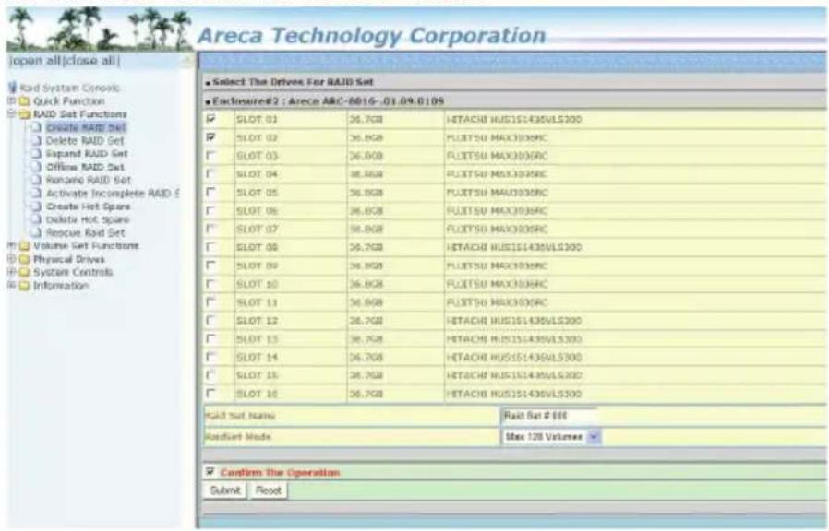This screenshot has height=531, width=829.
Task: Select the System Controls menu label
Action: [73, 272]
